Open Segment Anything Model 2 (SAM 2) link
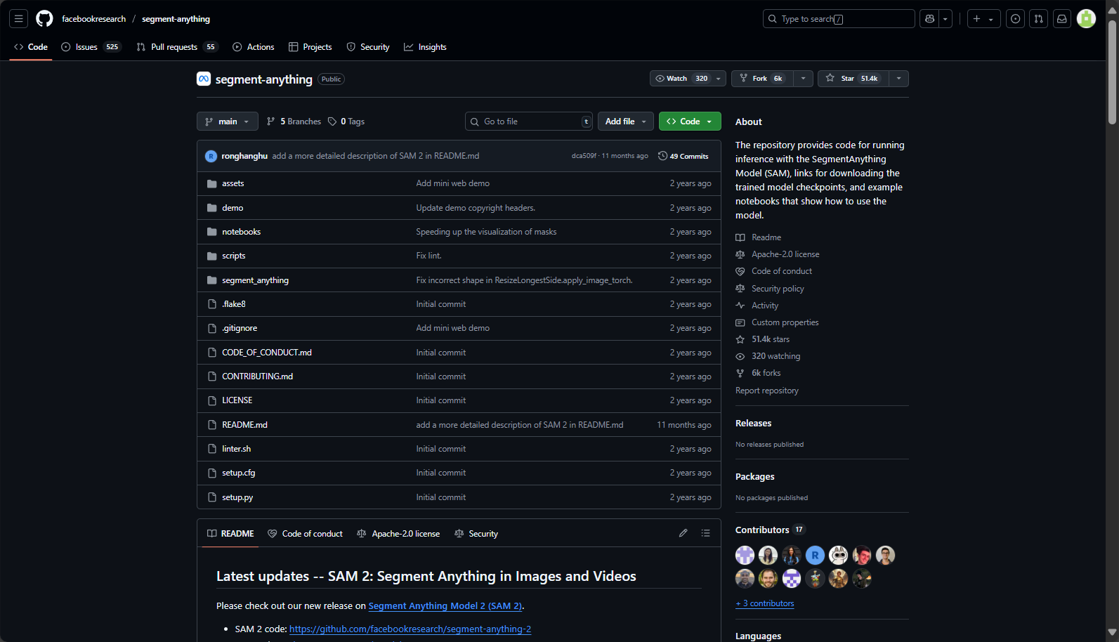1119x642 pixels. tap(445, 606)
